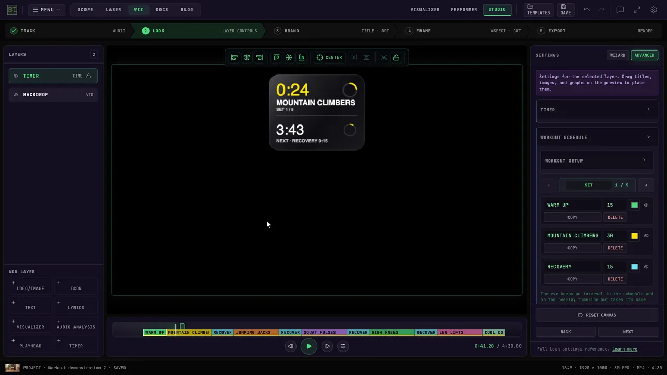Save the project
Screen dimensions: 667x375
point(565,9)
